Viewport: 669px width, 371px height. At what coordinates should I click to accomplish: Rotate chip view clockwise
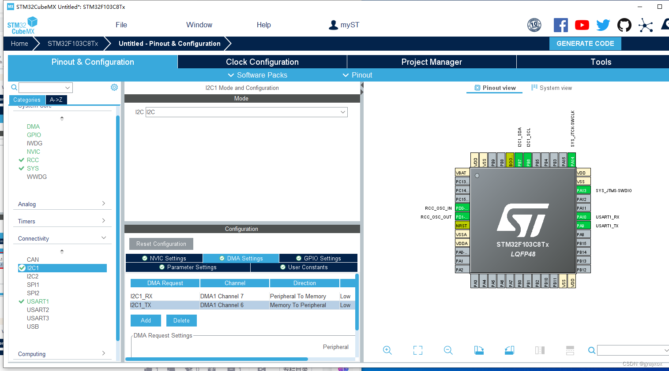[479, 350]
